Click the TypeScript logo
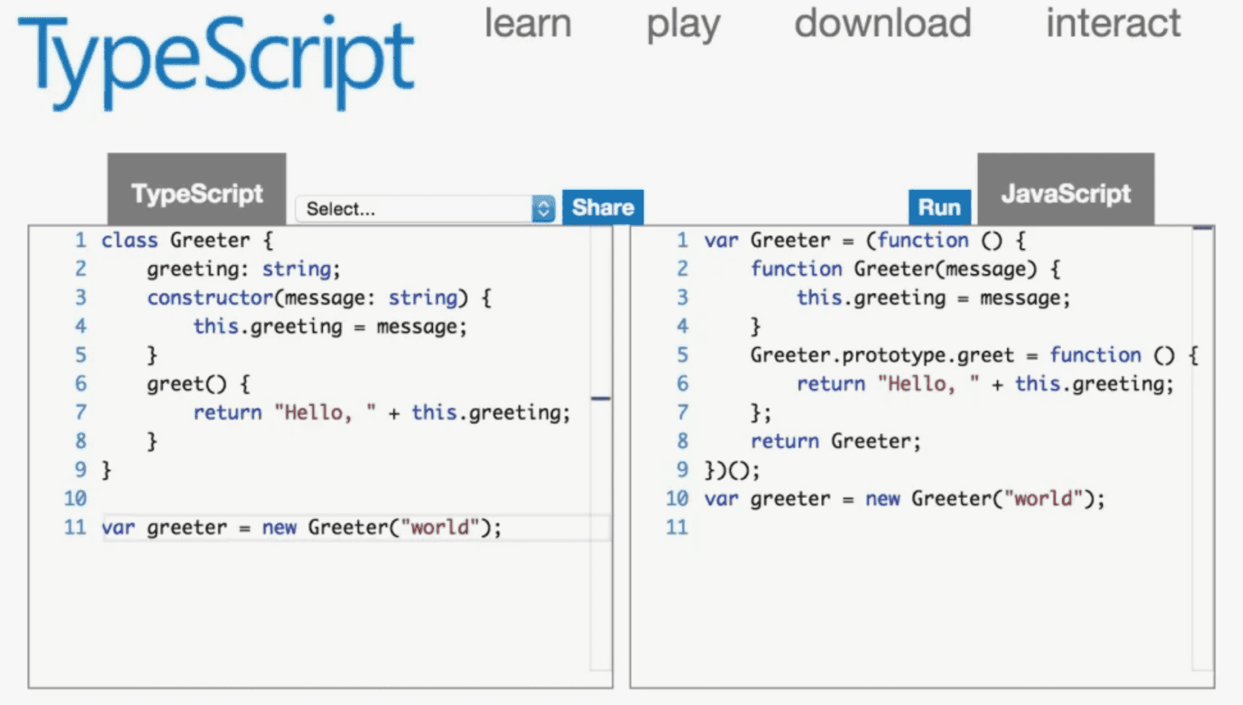The image size is (1243, 705). pyautogui.click(x=215, y=57)
